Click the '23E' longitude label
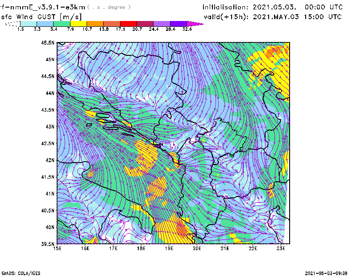 (281, 248)
